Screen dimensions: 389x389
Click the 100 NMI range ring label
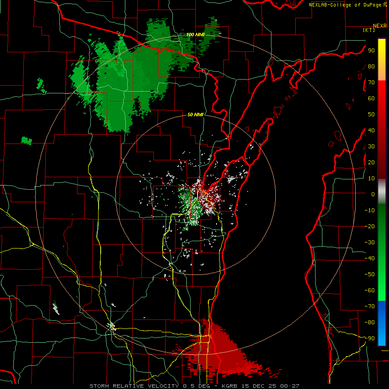195,35
